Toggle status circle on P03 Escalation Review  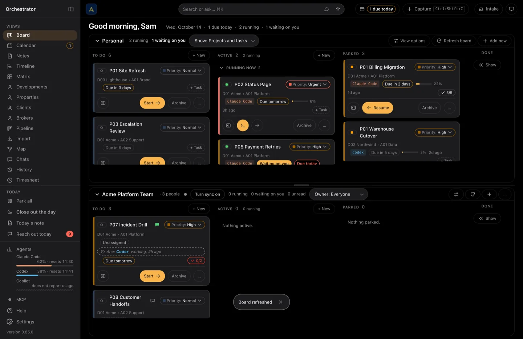point(102,128)
